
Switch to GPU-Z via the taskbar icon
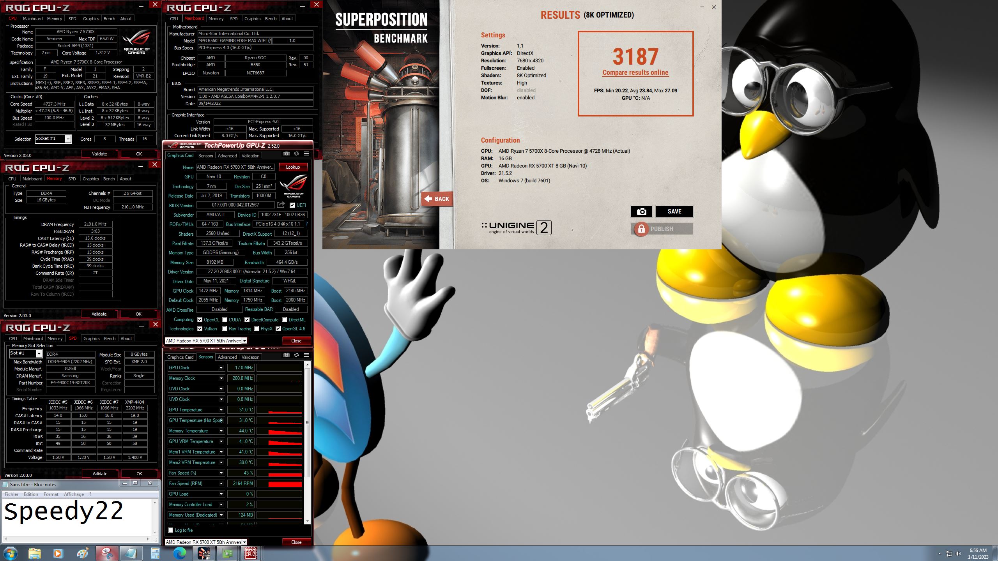coord(227,553)
